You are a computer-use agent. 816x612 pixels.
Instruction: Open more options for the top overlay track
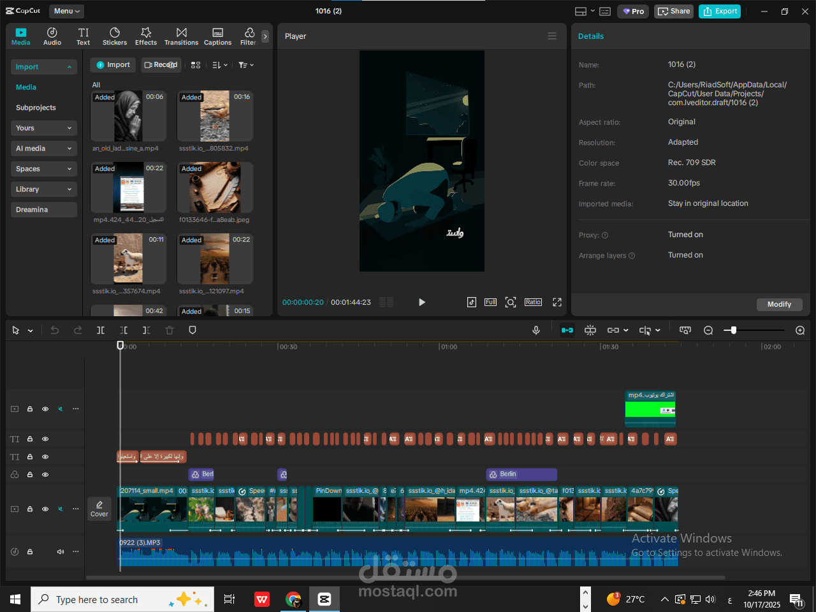tap(76, 409)
